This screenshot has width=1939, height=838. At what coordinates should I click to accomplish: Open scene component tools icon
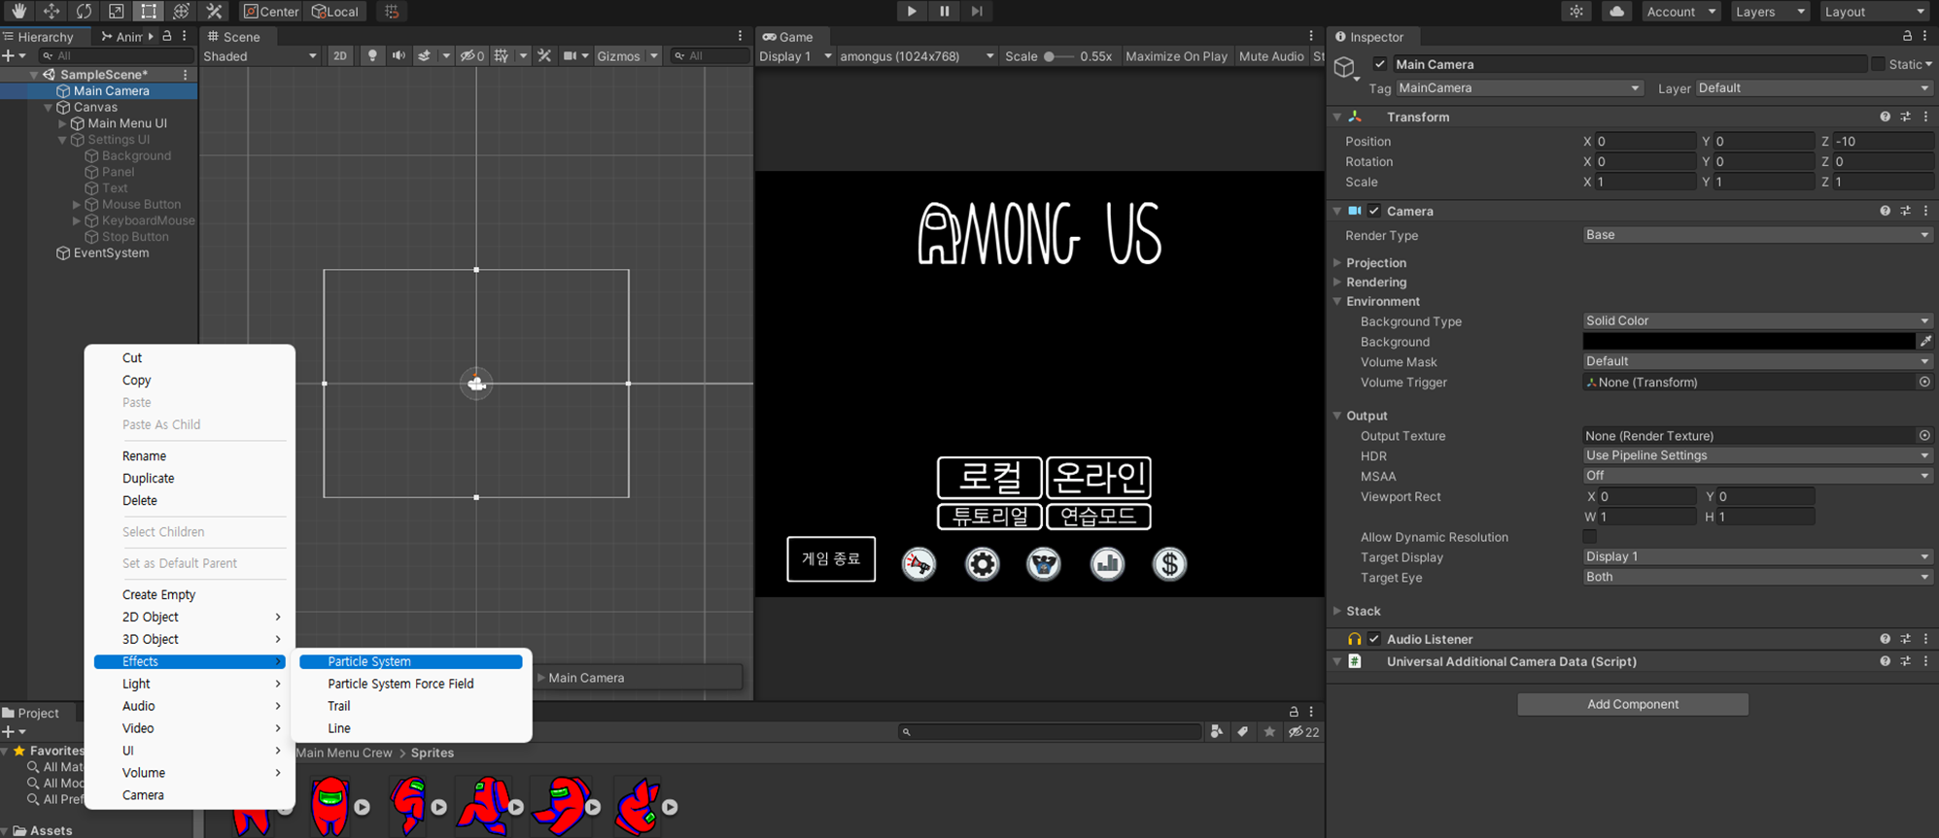(544, 56)
